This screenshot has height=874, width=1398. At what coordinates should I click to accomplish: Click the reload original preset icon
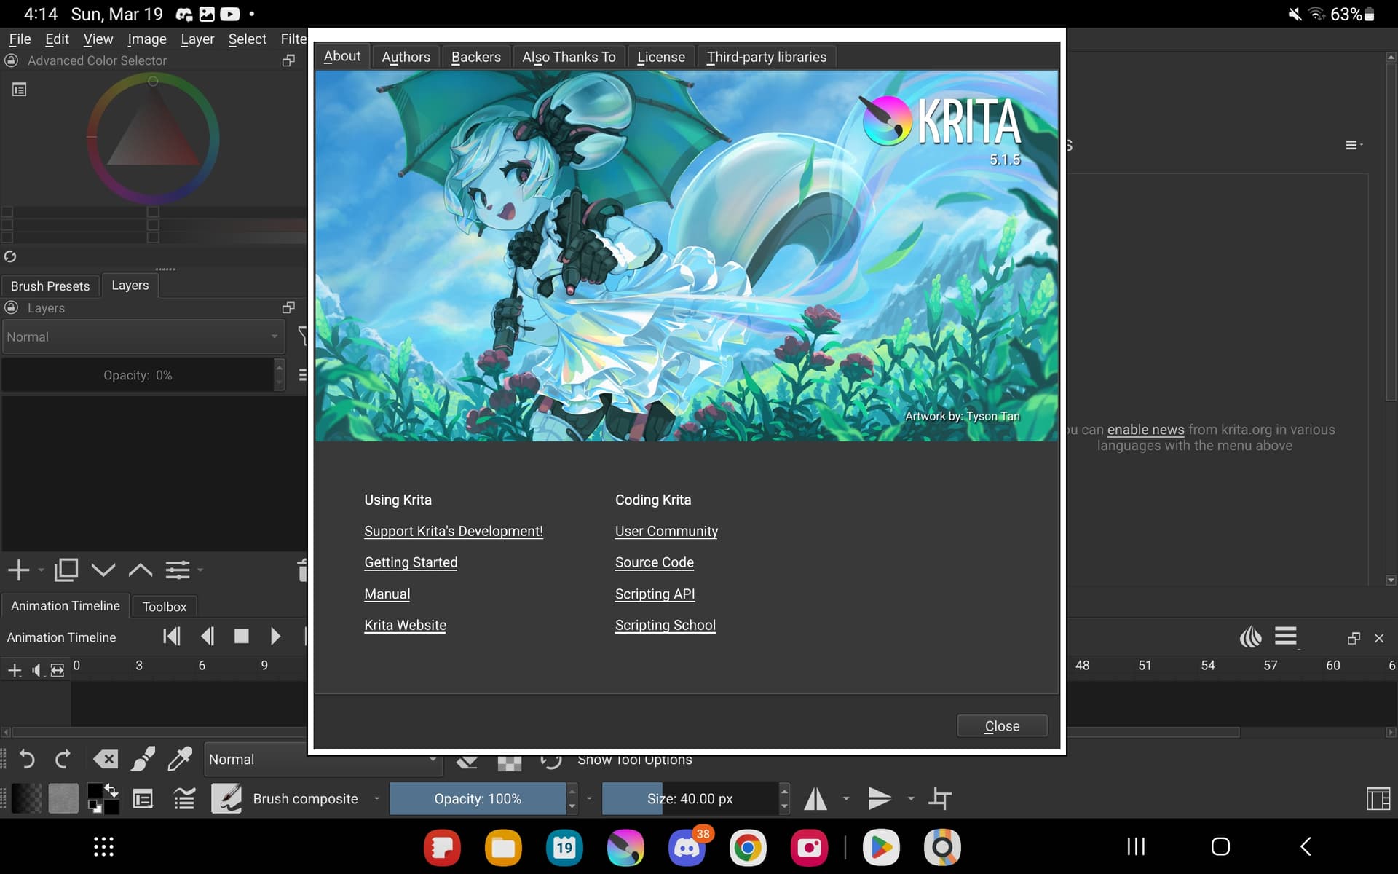coord(551,763)
